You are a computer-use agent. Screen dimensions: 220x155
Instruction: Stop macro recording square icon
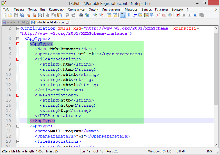(x=184, y=15)
